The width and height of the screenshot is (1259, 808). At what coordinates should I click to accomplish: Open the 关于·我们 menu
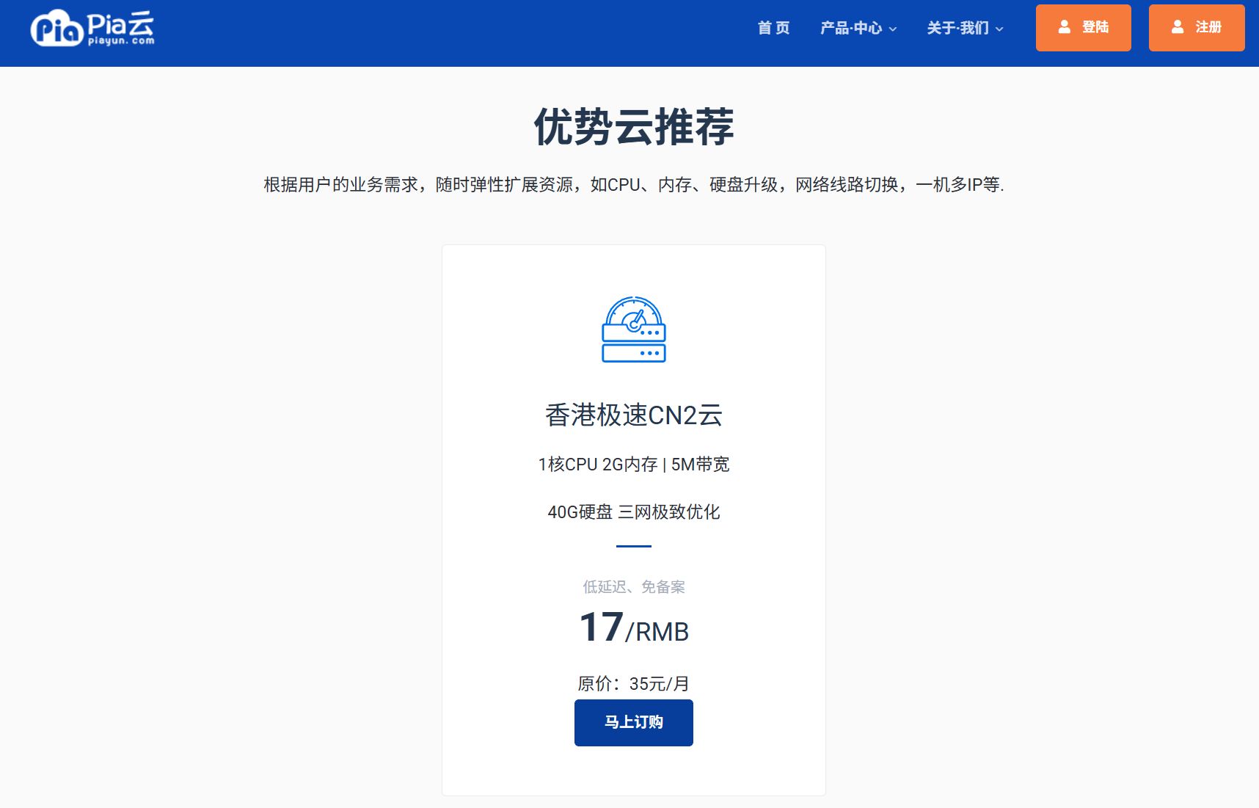tap(957, 28)
